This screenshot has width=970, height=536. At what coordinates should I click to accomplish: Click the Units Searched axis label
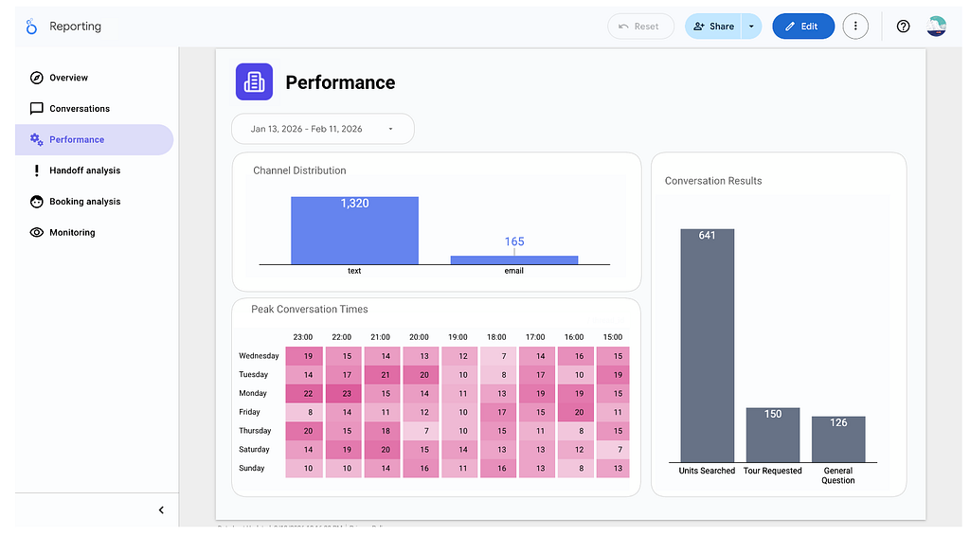click(707, 471)
